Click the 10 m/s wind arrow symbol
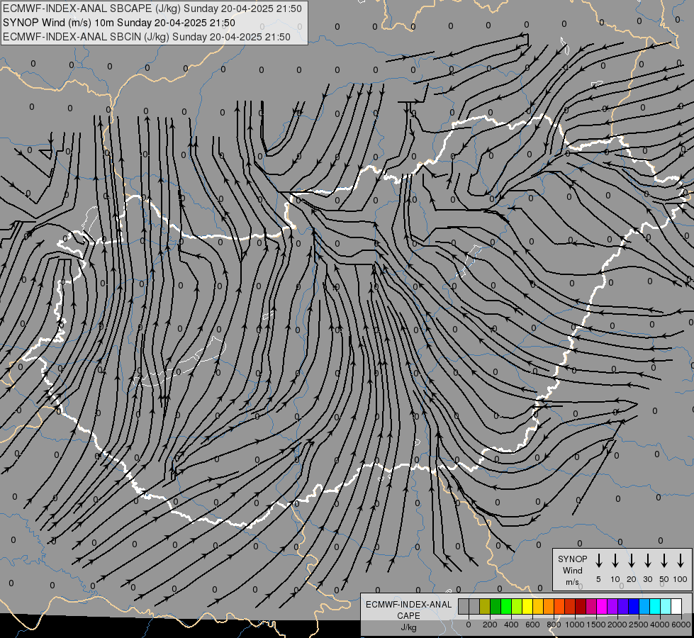 click(615, 561)
